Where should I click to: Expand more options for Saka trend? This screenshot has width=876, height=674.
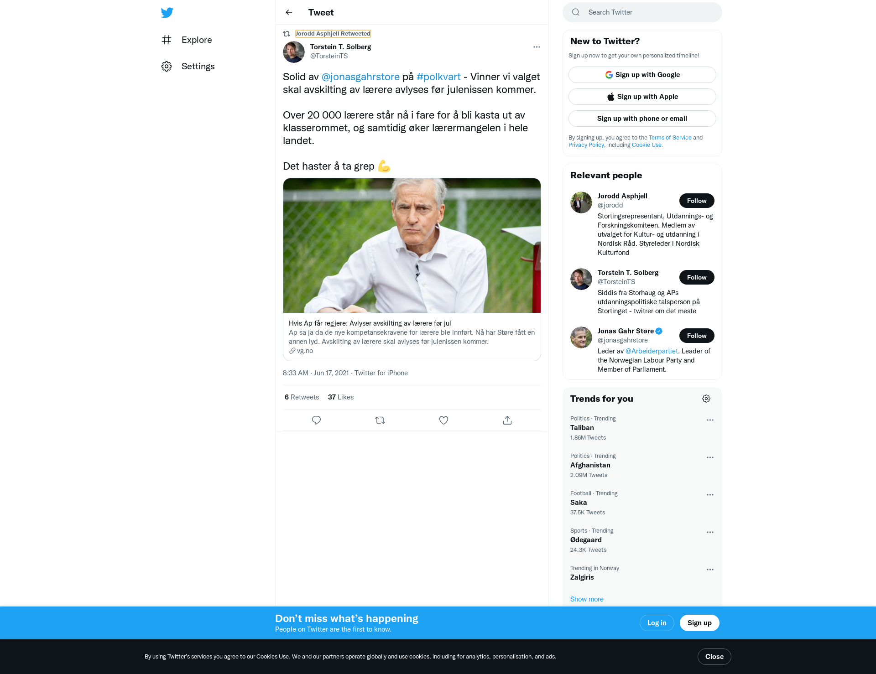tap(710, 495)
